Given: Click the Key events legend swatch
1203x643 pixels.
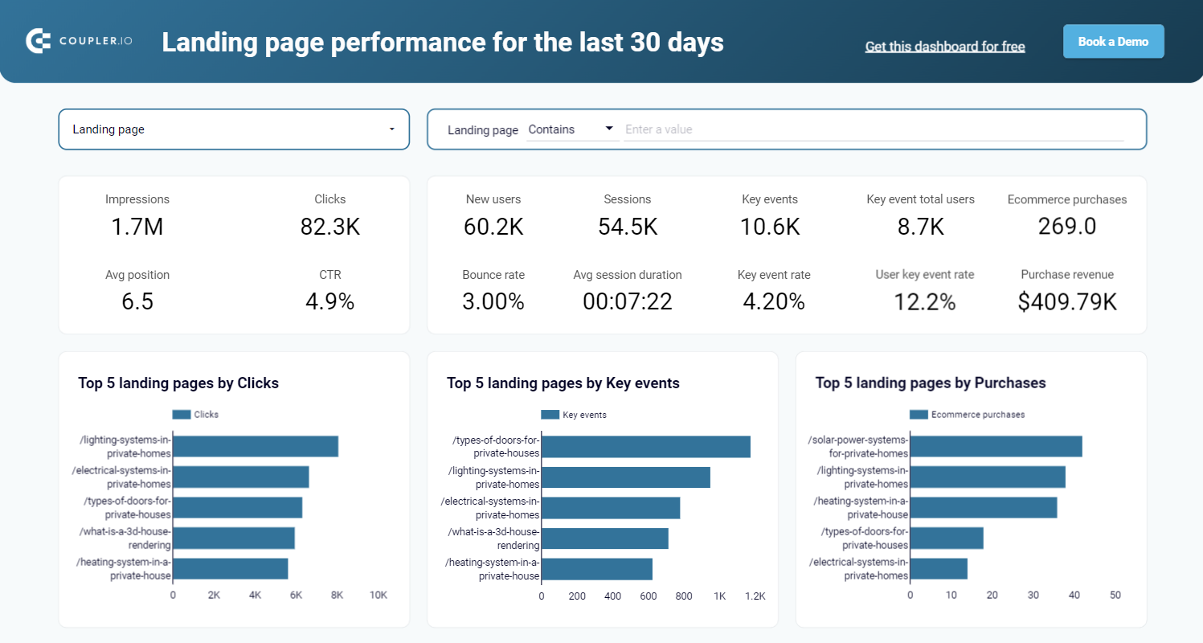Looking at the screenshot, I should 550,415.
